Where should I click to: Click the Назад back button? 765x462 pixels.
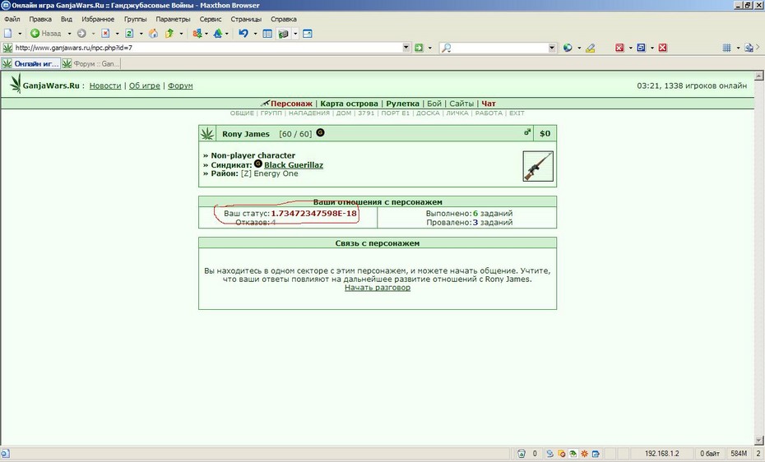[x=46, y=33]
